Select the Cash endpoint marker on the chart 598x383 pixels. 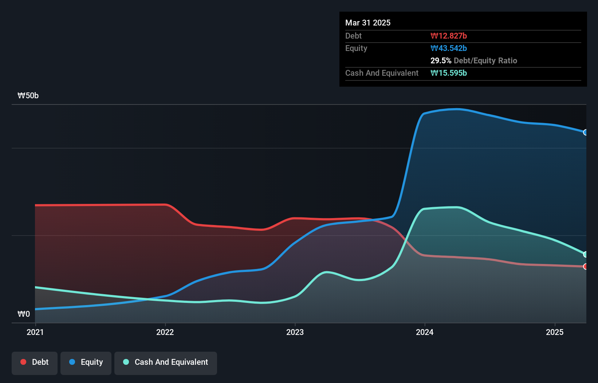click(585, 254)
